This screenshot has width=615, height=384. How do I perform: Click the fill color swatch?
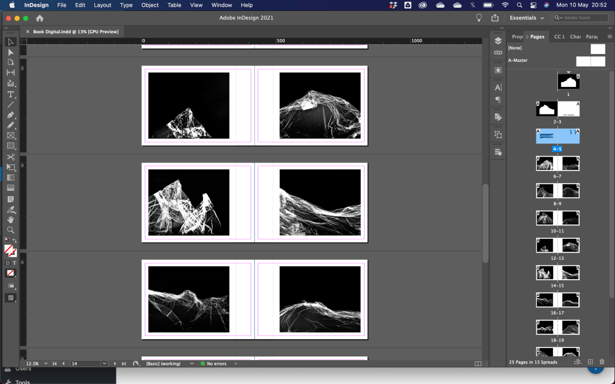click(x=8, y=248)
